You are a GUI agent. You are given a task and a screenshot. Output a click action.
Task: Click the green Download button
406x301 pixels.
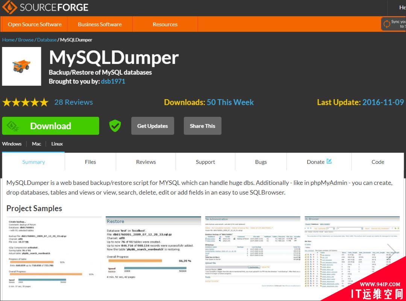pyautogui.click(x=50, y=126)
